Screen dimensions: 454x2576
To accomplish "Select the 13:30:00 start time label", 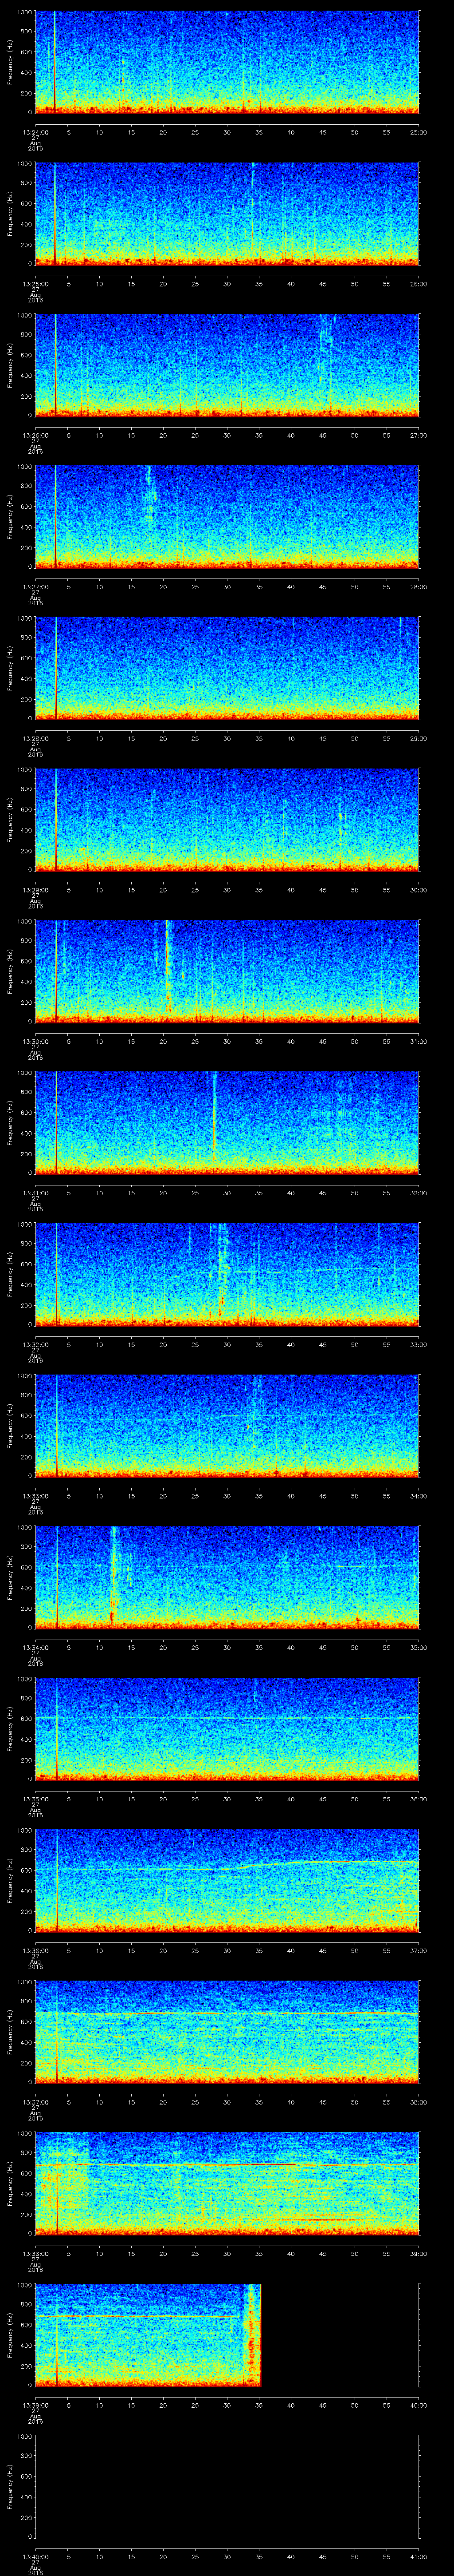I will [36, 1041].
